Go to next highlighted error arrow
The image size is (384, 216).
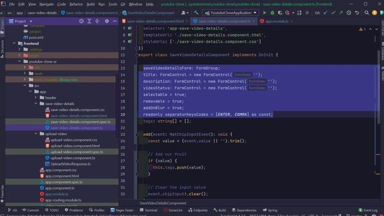pyautogui.click(x=376, y=29)
